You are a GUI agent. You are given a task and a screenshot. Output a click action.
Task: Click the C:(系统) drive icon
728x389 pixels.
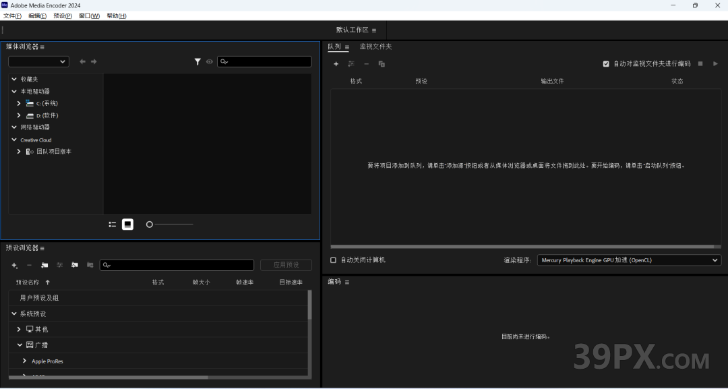(x=30, y=103)
